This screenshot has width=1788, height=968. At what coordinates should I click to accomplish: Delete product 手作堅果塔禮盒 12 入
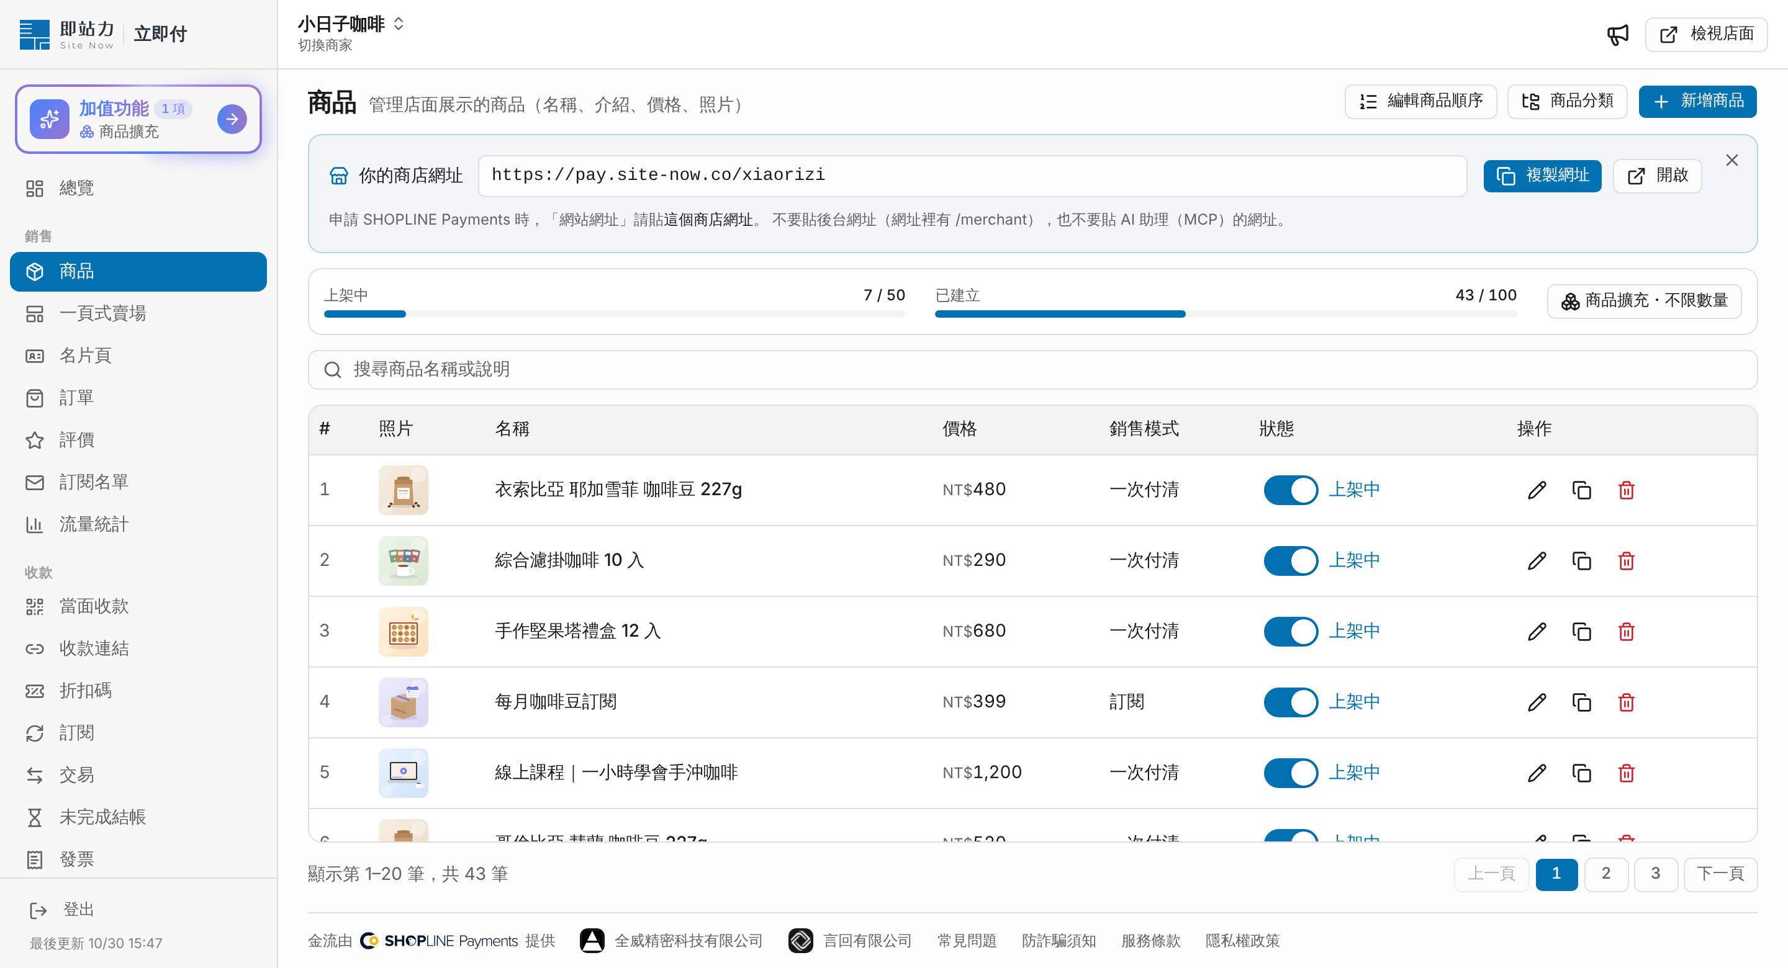[x=1627, y=632]
